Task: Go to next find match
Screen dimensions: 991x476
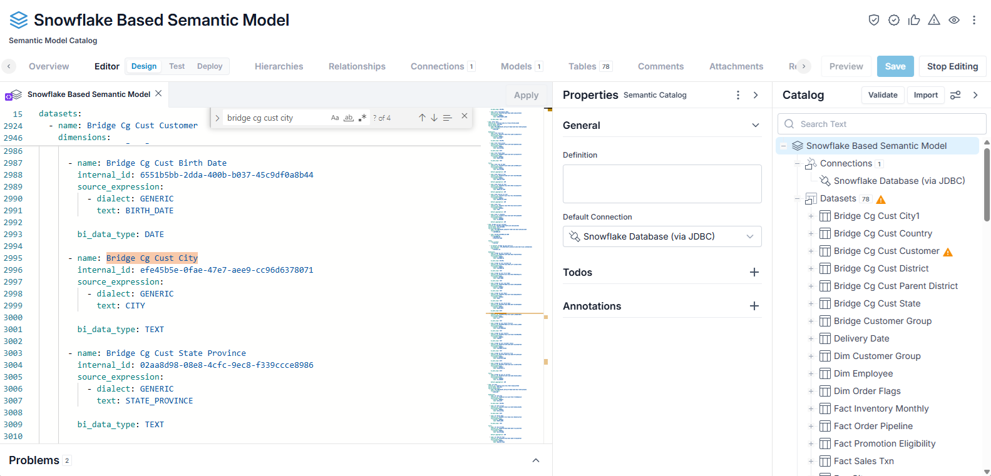Action: (434, 118)
